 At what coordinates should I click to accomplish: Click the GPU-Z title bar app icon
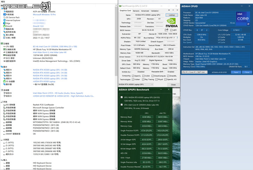(120, 6)
